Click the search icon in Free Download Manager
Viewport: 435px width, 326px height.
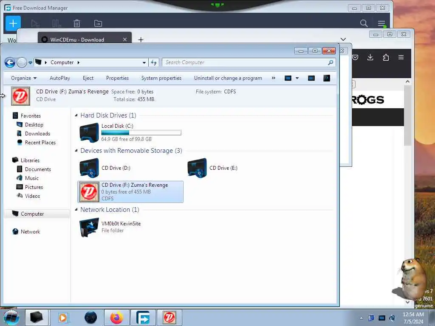[364, 23]
